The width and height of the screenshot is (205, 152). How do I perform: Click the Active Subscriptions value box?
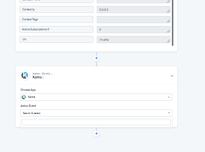133,30
